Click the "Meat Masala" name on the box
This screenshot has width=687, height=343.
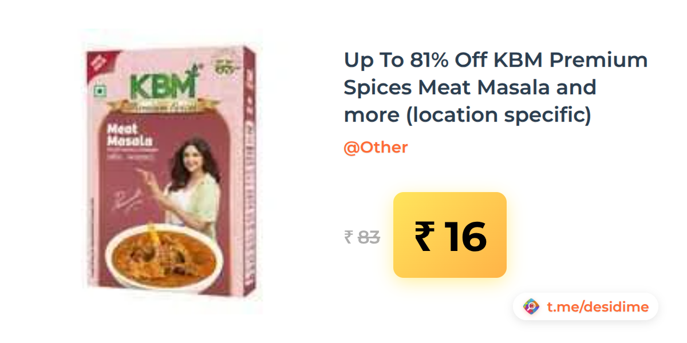tap(129, 134)
